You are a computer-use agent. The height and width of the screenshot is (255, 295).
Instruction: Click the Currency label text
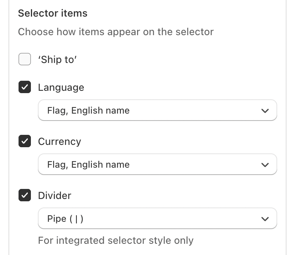point(59,141)
